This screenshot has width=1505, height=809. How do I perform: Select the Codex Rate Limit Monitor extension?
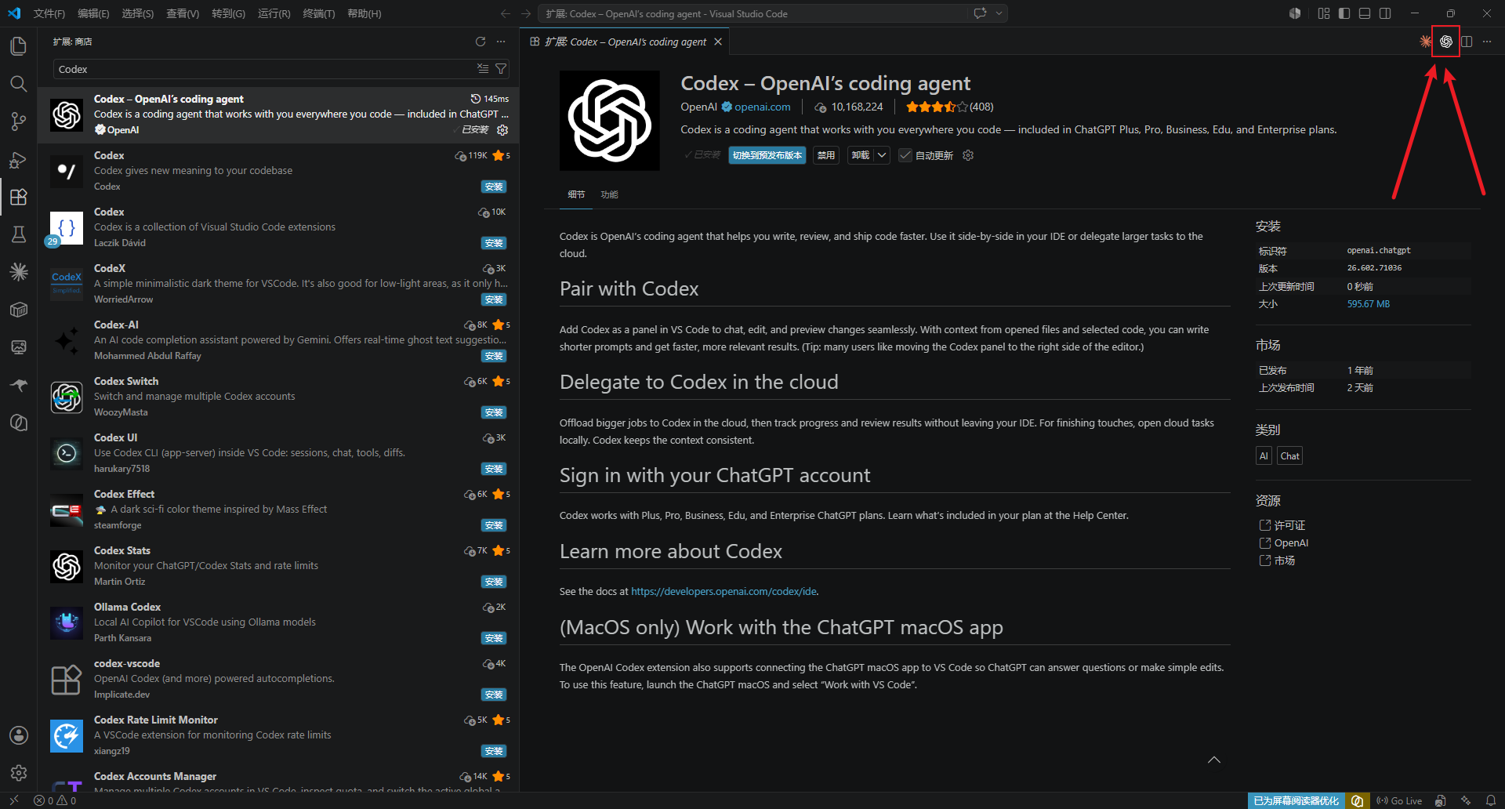[278, 735]
